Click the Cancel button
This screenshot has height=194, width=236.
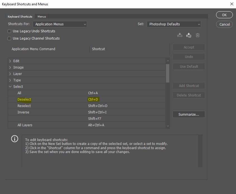224,24
